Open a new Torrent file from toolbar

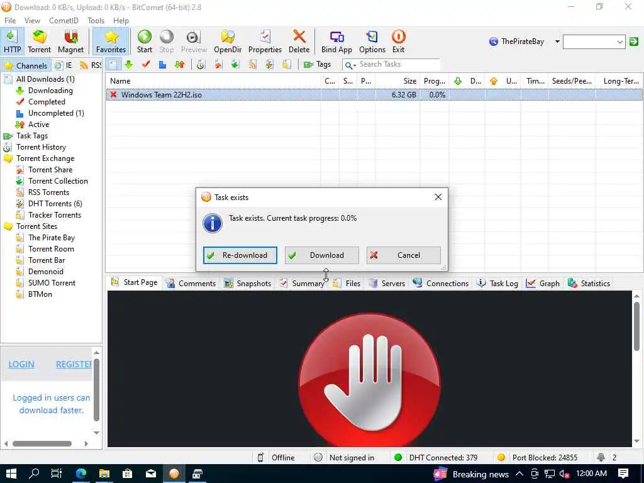coord(39,41)
